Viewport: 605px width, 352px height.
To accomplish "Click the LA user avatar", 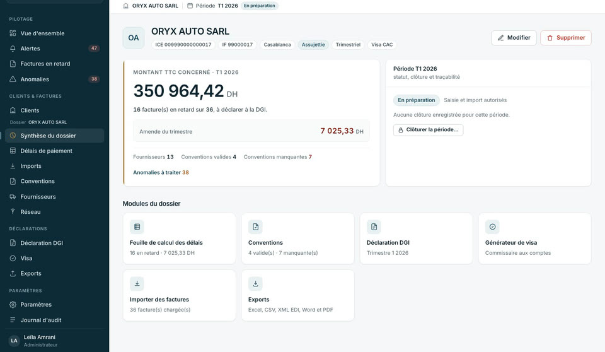I will pyautogui.click(x=14, y=341).
